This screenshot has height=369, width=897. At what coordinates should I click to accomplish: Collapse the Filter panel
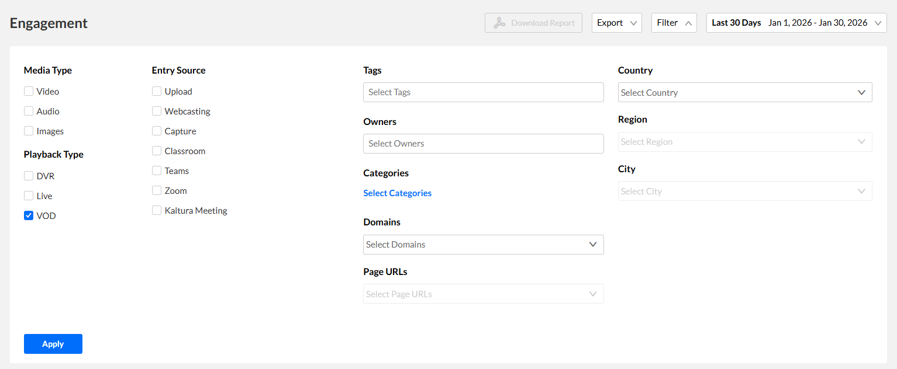click(x=674, y=23)
